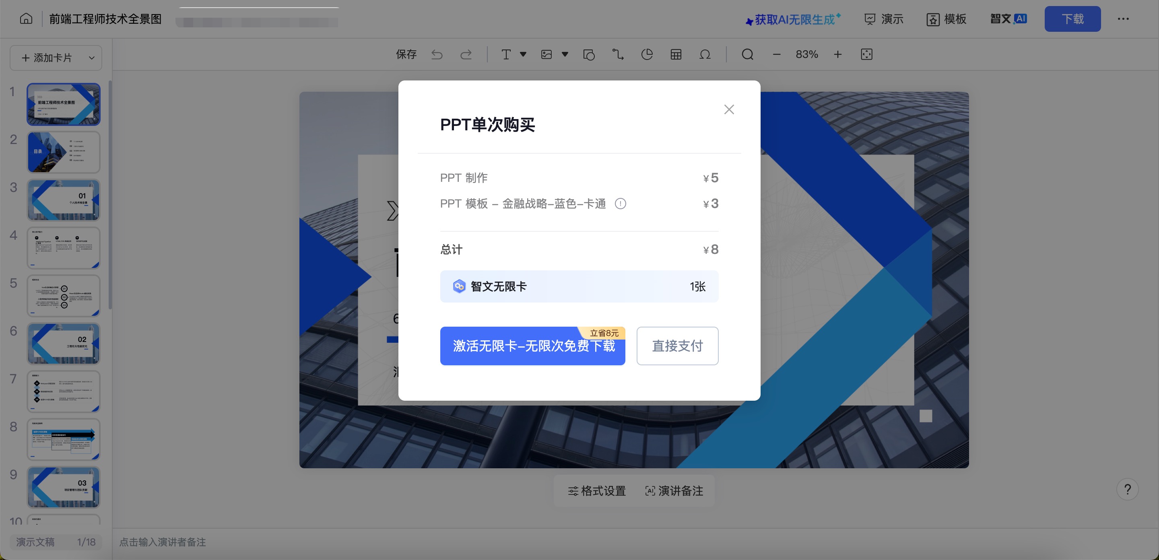Viewport: 1159px width, 560px height.
Task: Click 激活无限卡 unlimited download button
Action: coord(532,346)
